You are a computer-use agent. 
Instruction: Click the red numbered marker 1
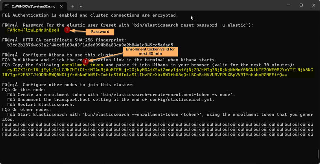click(67, 29)
